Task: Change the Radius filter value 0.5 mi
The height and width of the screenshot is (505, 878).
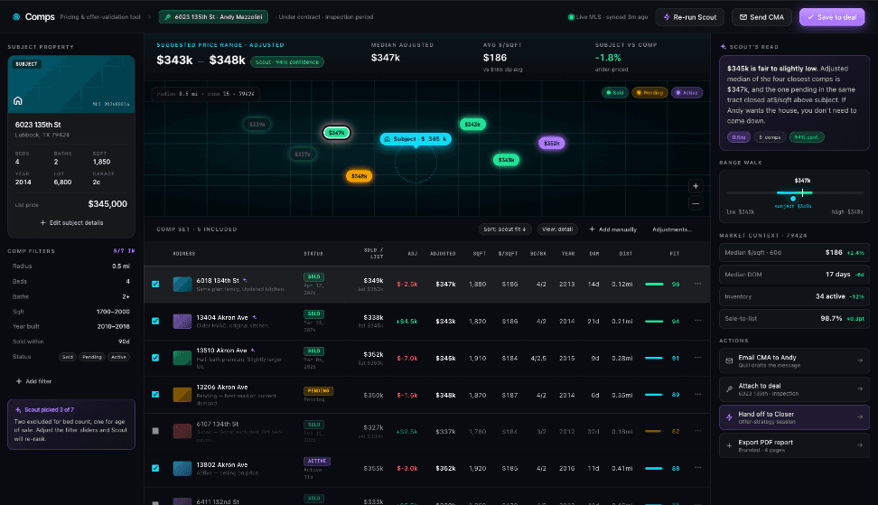Action: pos(120,267)
